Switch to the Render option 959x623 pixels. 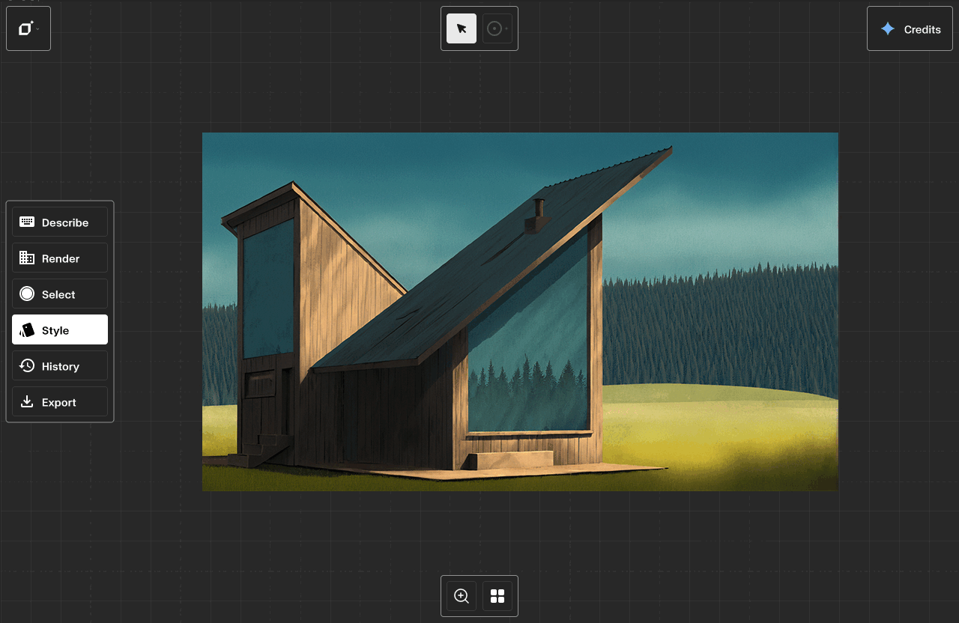[61, 258]
